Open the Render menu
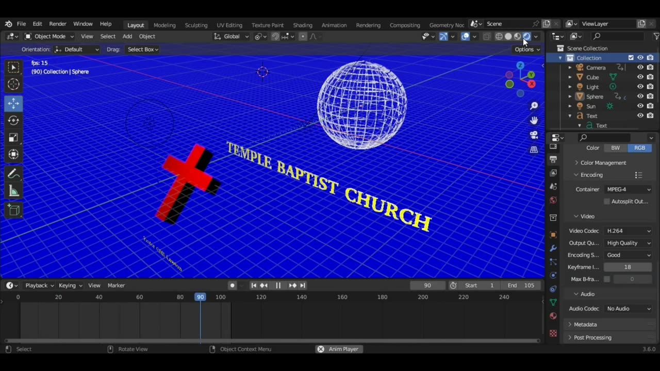Image resolution: width=660 pixels, height=371 pixels. pos(58,24)
